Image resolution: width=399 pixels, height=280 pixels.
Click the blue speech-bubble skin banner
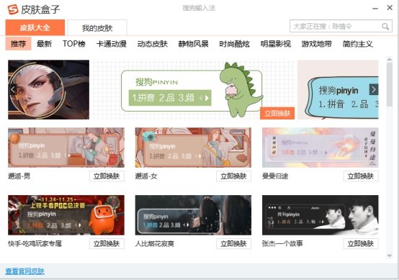tap(338, 89)
